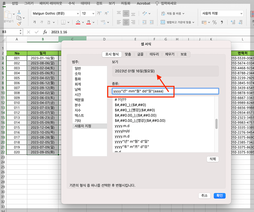Toggle italic formatting
This screenshot has height=212, width=254.
click(42, 22)
